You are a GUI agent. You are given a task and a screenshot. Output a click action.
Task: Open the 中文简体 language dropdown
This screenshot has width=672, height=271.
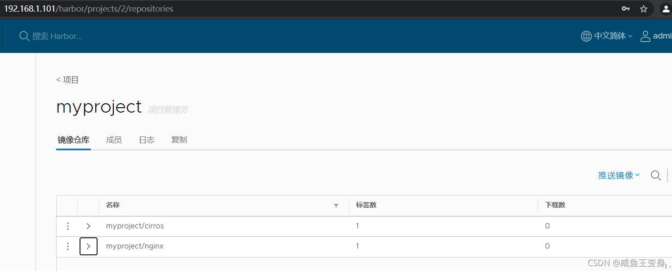point(613,36)
